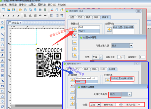Screen dimensions: 151x109
Task: Open 处理方法类型 dropdown above ID:4 dialog
Action: coord(130,94)
